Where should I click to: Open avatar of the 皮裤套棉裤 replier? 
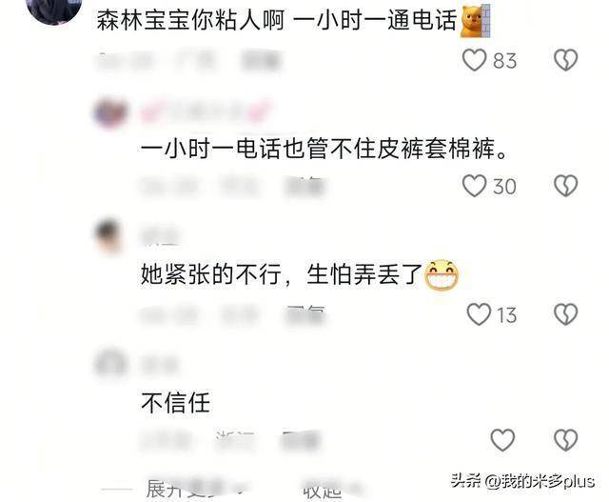point(110,112)
